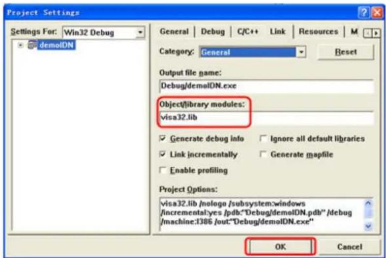Enable Generate mapfile checkbox

263,154
